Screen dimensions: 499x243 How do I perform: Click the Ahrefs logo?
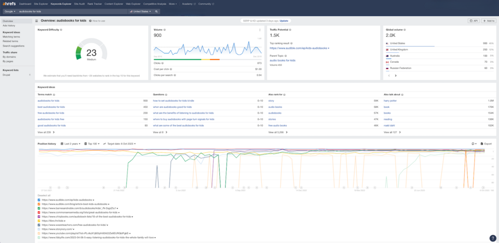point(9,4)
